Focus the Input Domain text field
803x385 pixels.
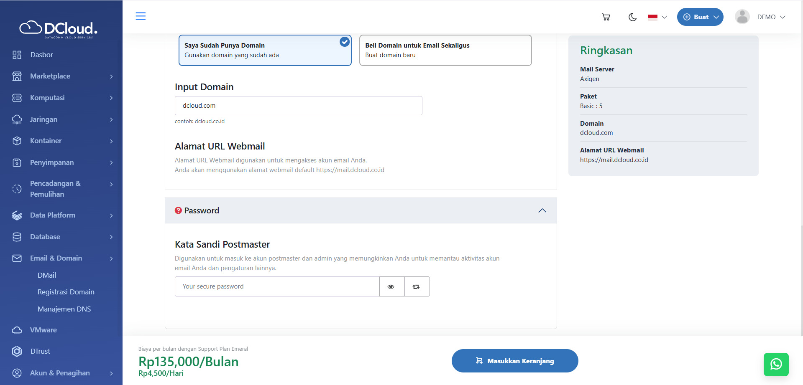[298, 106]
